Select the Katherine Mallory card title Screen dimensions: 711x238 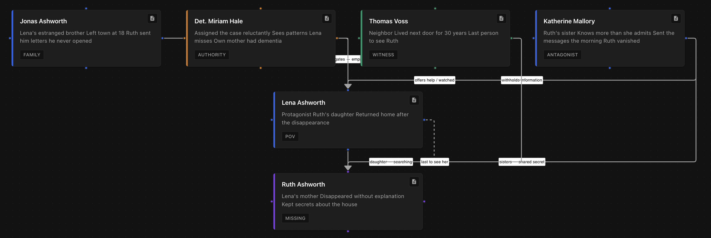pyautogui.click(x=569, y=21)
